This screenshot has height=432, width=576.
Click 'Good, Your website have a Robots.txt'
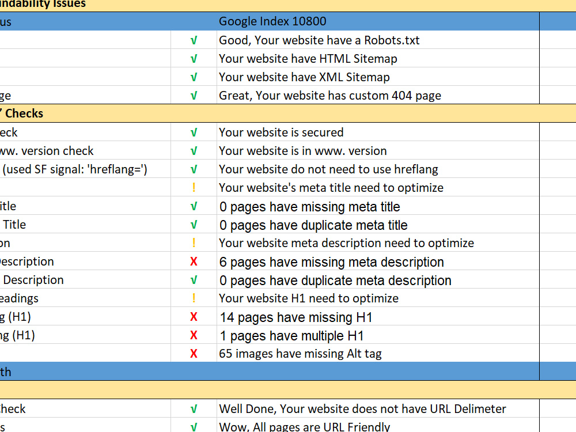319,40
